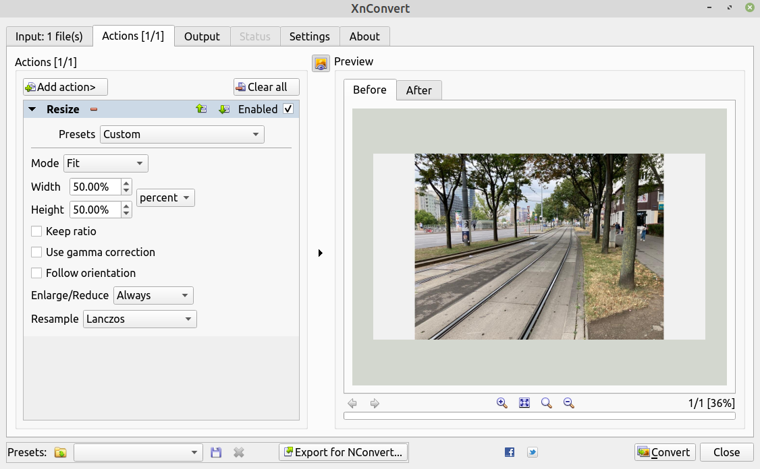Open the Resample dropdown showing Lanczos
The height and width of the screenshot is (469, 760).
point(140,319)
